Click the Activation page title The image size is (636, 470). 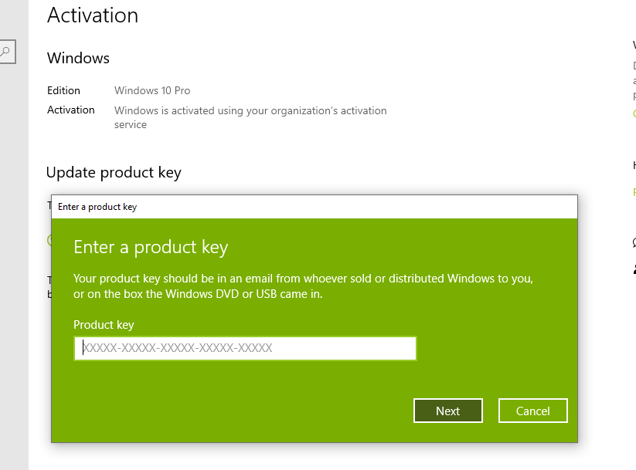click(x=93, y=15)
